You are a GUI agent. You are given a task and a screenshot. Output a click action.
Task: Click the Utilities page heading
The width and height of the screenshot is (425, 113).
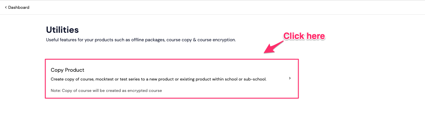[62, 30]
